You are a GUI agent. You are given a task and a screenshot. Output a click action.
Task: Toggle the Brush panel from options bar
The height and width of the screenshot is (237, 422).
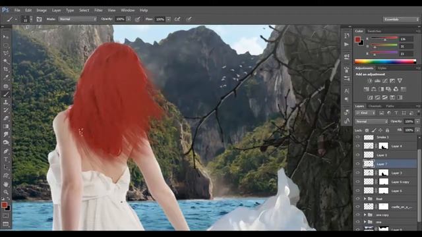tap(39, 19)
